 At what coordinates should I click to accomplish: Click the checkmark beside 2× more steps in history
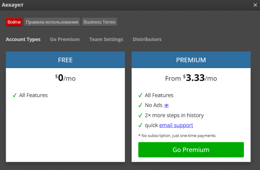140,115
